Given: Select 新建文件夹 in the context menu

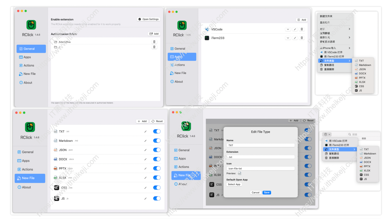Looking at the screenshot, I should pyautogui.click(x=326, y=16).
